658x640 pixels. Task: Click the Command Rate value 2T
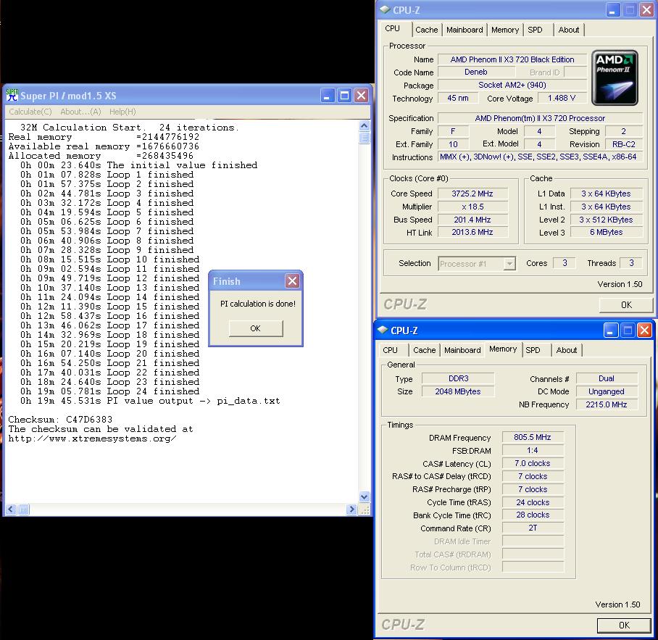[533, 528]
